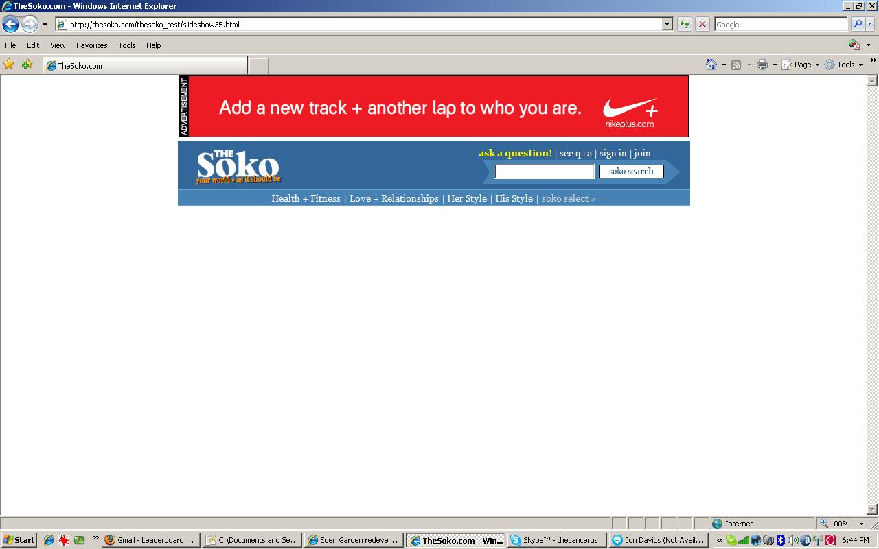Open a new blank tab
The width and height of the screenshot is (879, 549).
(x=258, y=66)
